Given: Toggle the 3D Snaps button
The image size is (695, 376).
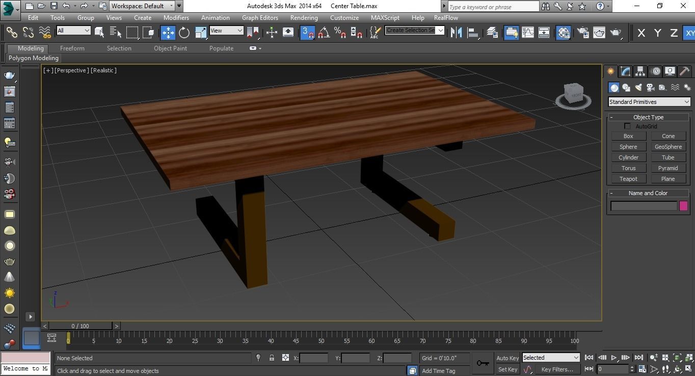Looking at the screenshot, I should pyautogui.click(x=308, y=33).
